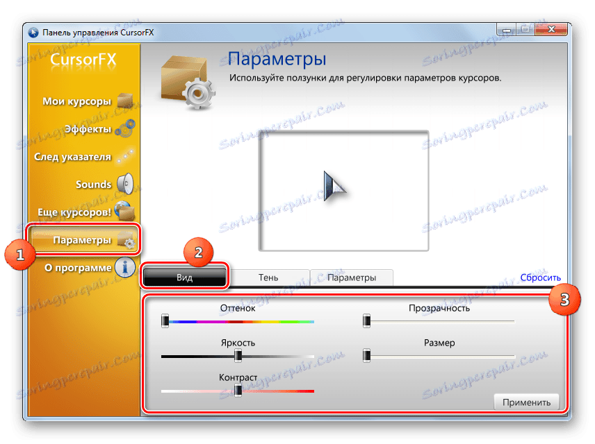Click the Оттенок hue slider handle

pos(165,321)
